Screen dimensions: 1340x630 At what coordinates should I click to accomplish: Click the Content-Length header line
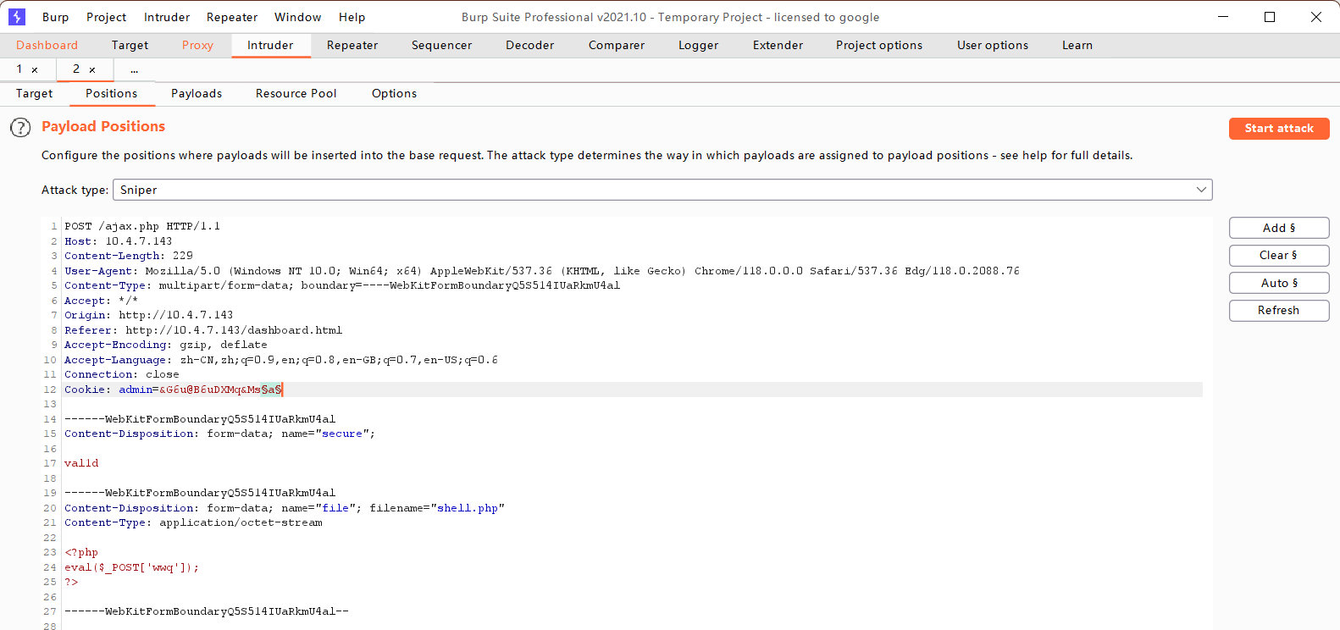(x=129, y=256)
